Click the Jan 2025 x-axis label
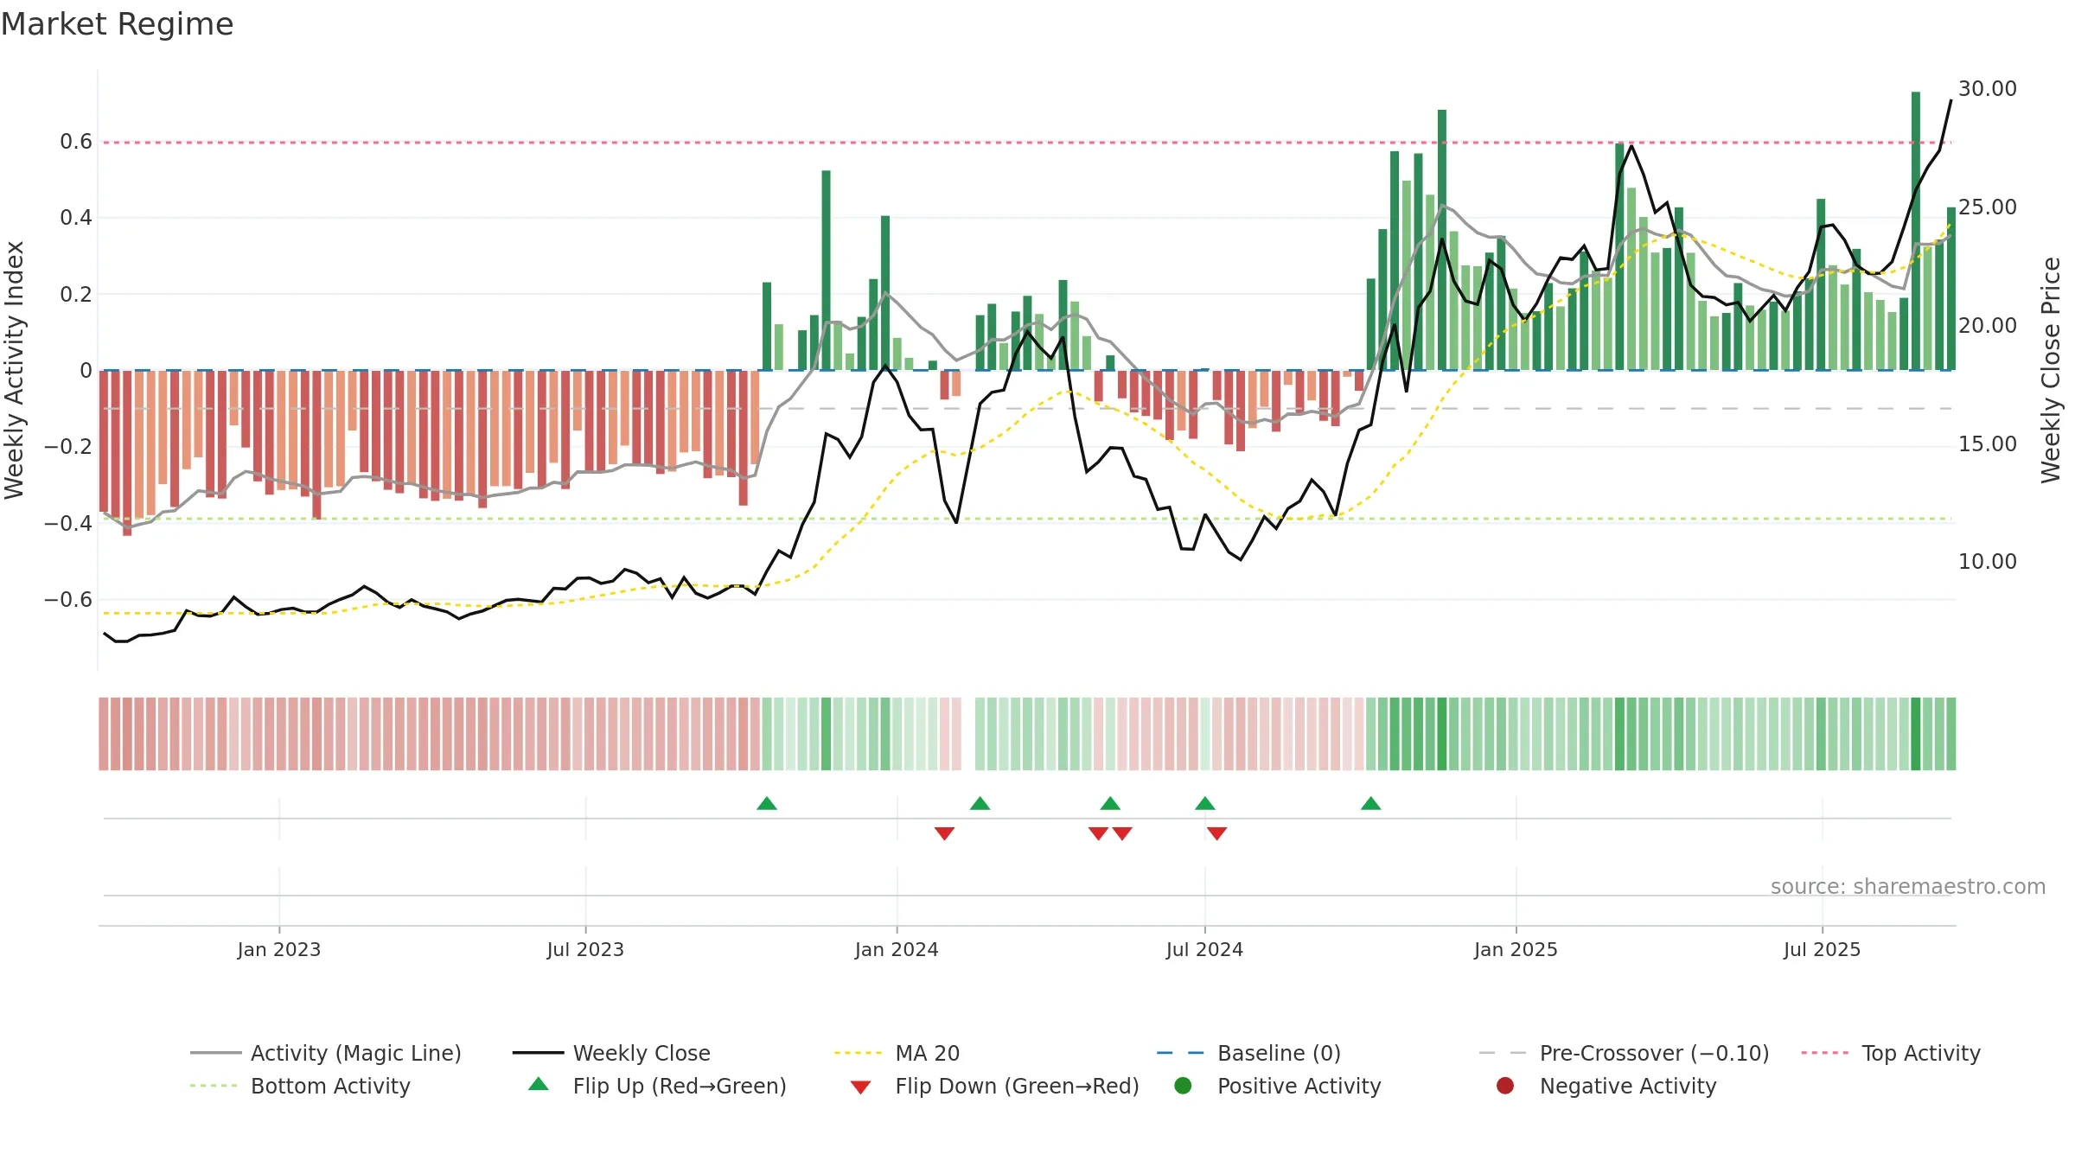 (1516, 950)
